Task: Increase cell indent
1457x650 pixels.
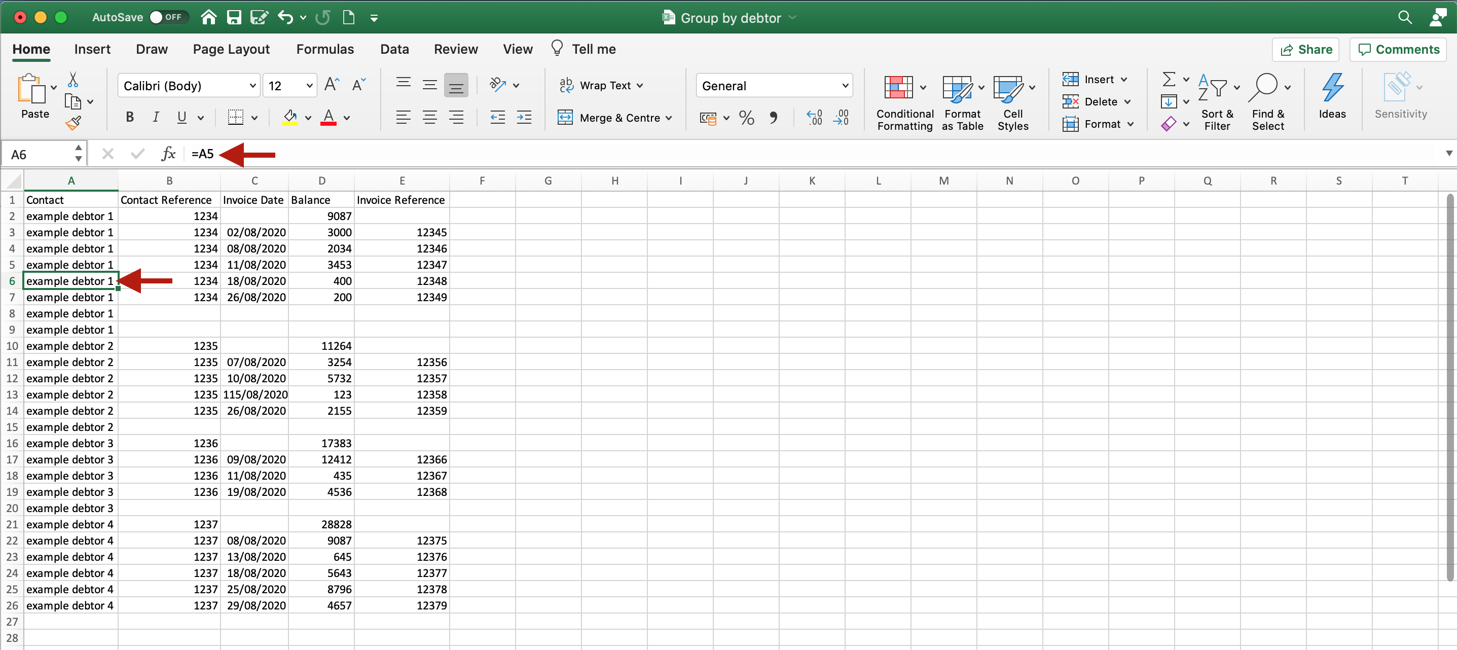Action: pos(524,118)
